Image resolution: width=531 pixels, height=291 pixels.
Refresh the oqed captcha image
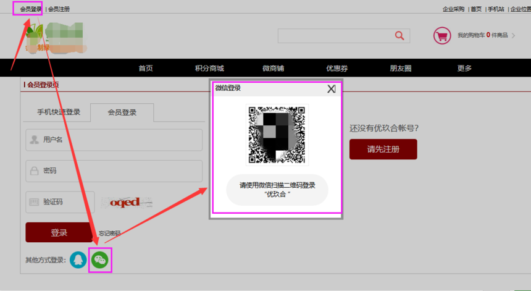pos(127,202)
